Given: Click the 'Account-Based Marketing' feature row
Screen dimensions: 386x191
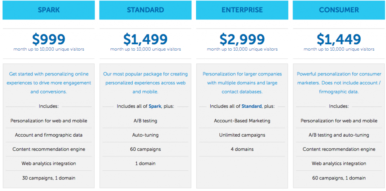Looking at the screenshot, I should tap(242, 121).
